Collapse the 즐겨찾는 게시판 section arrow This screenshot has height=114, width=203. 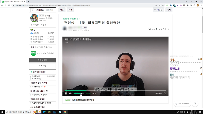(54, 72)
